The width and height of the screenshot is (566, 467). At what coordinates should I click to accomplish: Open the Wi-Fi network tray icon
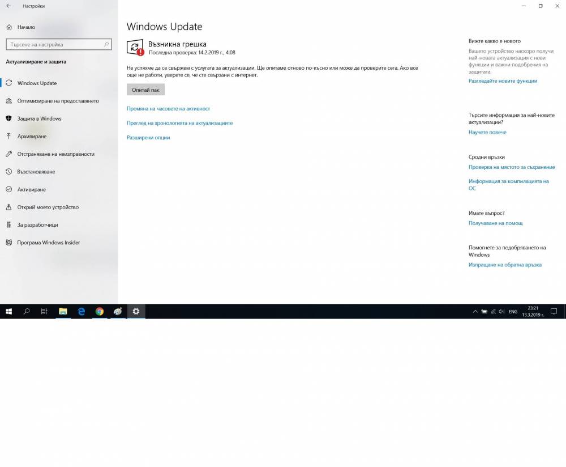493,312
